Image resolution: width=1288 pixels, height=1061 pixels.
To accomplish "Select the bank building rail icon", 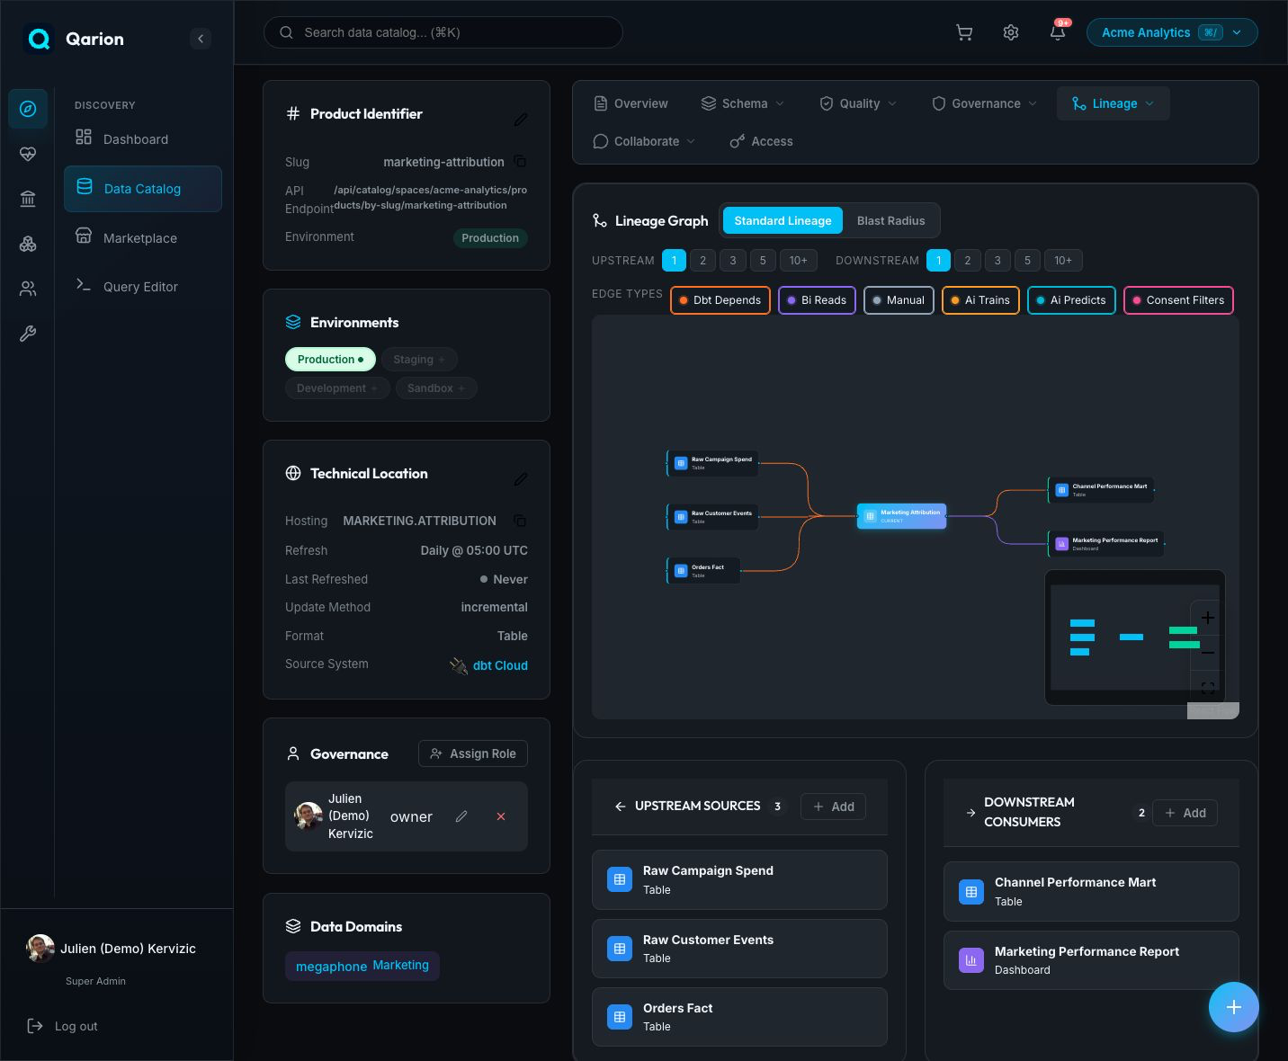I will coord(28,199).
